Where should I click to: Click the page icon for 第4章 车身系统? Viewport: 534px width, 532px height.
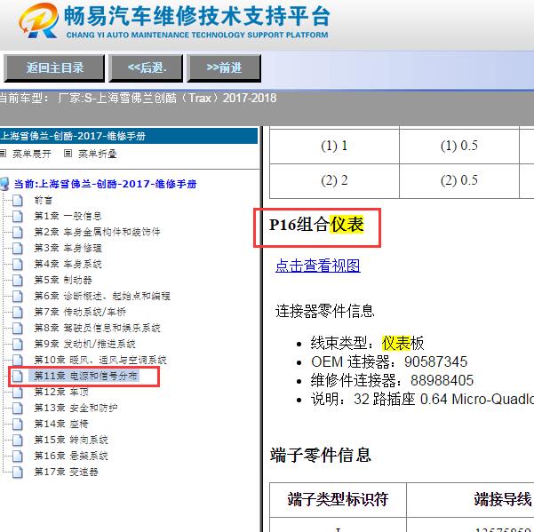click(18, 264)
